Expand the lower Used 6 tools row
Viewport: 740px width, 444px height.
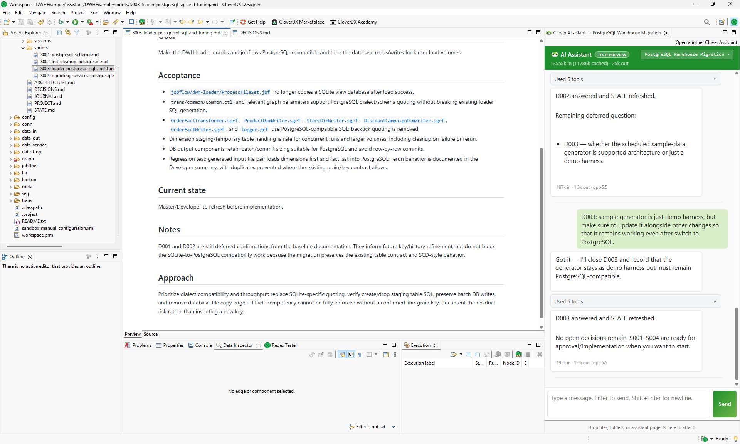click(x=636, y=301)
